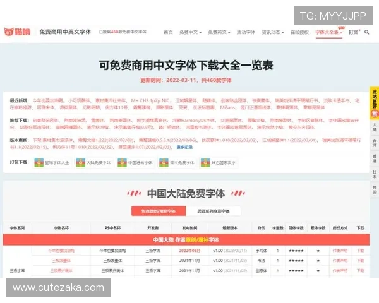The height and width of the screenshot is (303, 379).
Task: Jump to 大陆 in side navigation
Action: 375,127
